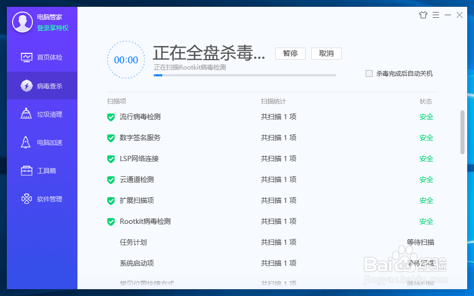The height and width of the screenshot is (296, 474).
Task: Open 垃圾清理 label in sidebar
Action: pyautogui.click(x=50, y=115)
